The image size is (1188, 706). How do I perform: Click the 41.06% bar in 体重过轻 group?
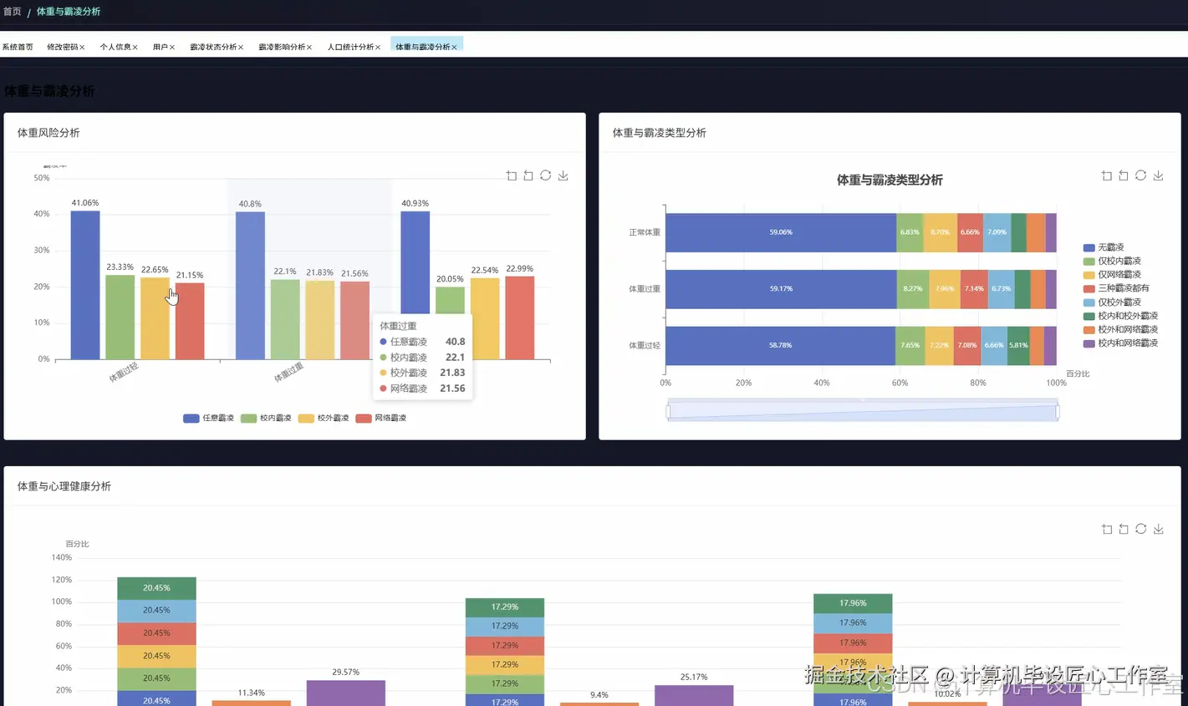[85, 285]
